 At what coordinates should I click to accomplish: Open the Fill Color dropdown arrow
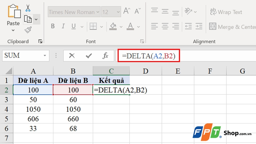pos(121,27)
